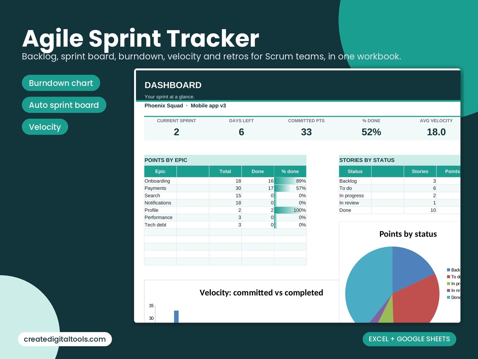This screenshot has width=478, height=359.
Task: Click the stories count 10 for Done
Action: pyautogui.click(x=420, y=210)
